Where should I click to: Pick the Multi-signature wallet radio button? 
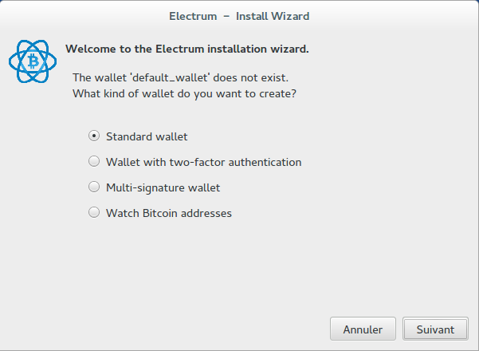[94, 187]
